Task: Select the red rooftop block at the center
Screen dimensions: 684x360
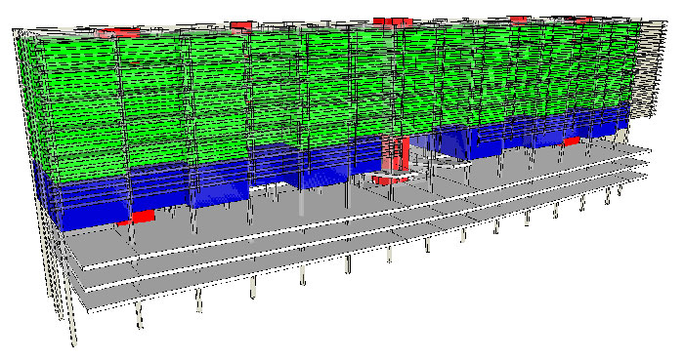Action: [x=393, y=22]
